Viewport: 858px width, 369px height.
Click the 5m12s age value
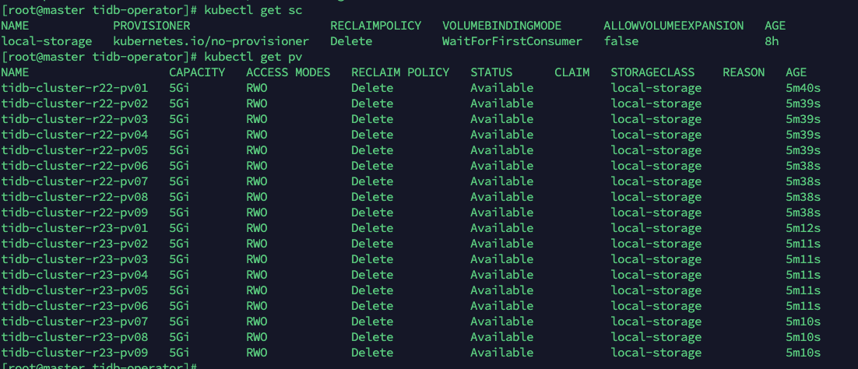803,228
